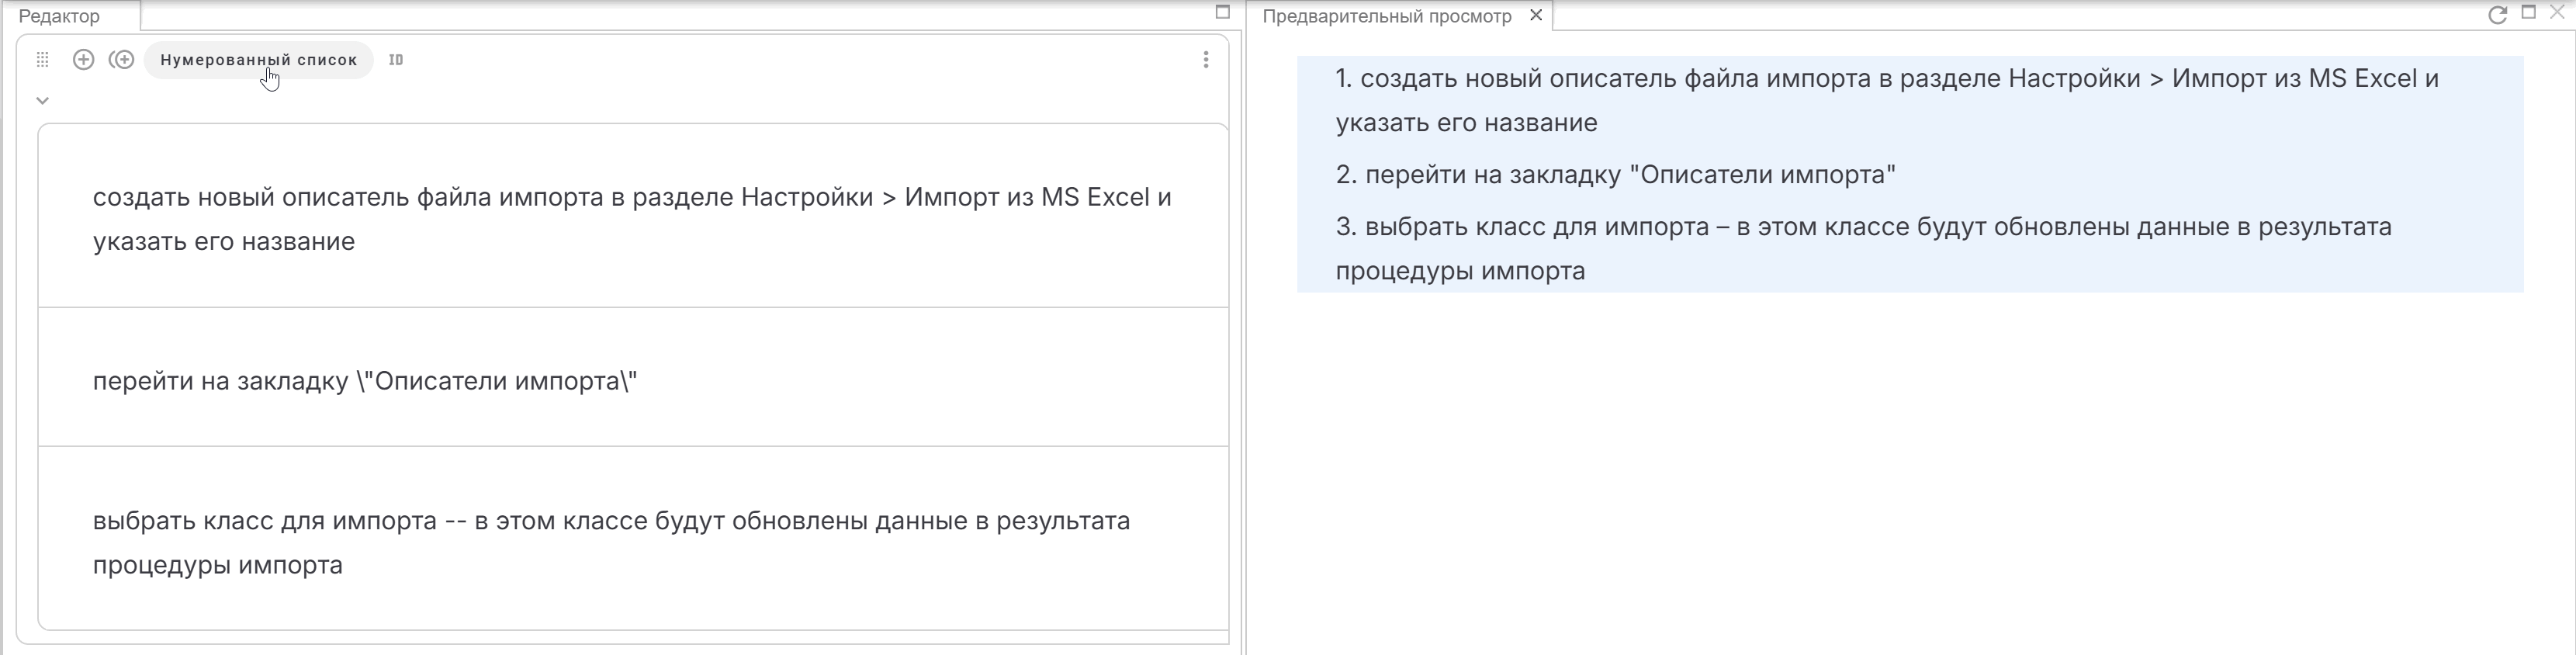The height and width of the screenshot is (655, 2576).
Task: Click preview item 3 выбрать класс для импорта
Action: click(1864, 248)
